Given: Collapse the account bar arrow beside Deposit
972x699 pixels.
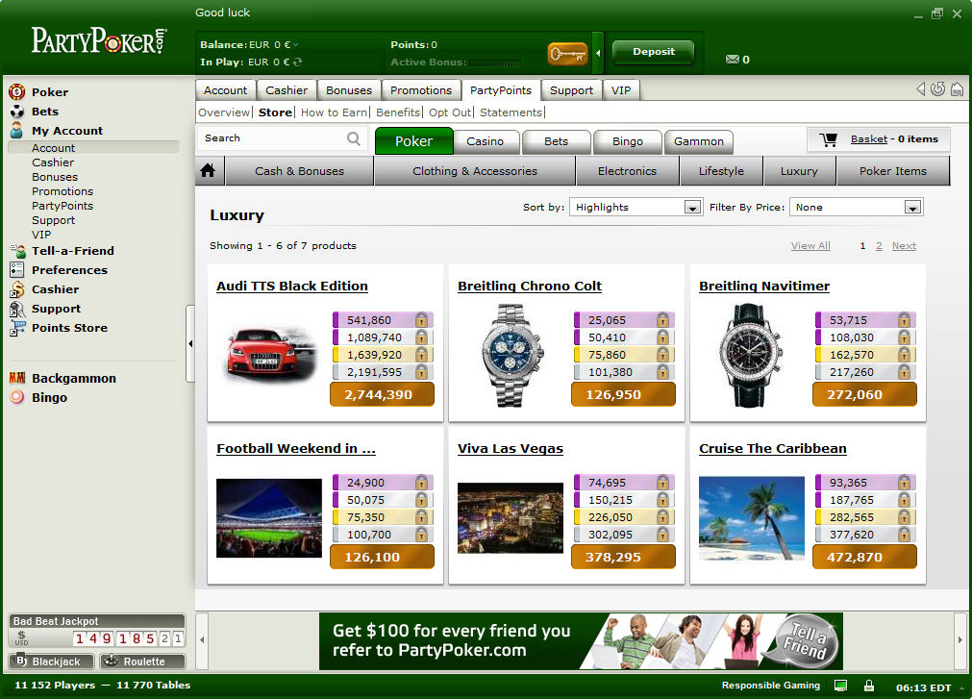Looking at the screenshot, I should coord(598,53).
